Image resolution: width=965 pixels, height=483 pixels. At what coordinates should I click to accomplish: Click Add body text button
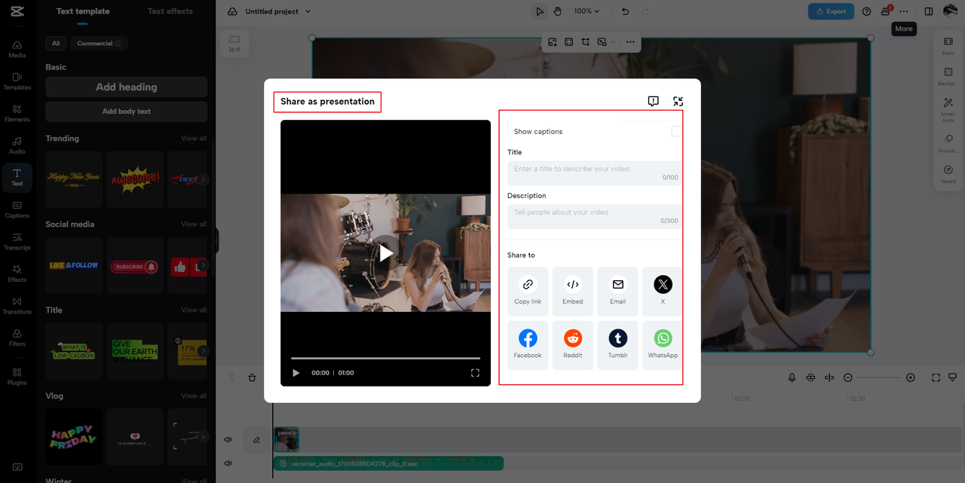tap(127, 112)
